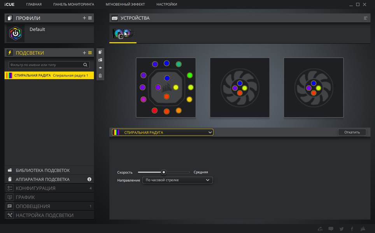Click the info icon next to Аппаратная подсветка
This screenshot has width=375, height=233.
pos(89,179)
